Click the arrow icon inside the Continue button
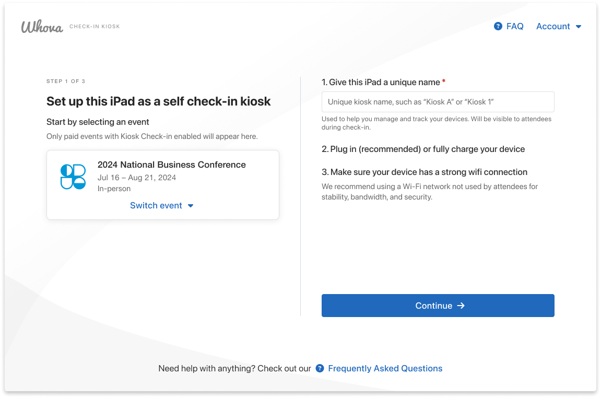601x398 pixels. point(462,306)
